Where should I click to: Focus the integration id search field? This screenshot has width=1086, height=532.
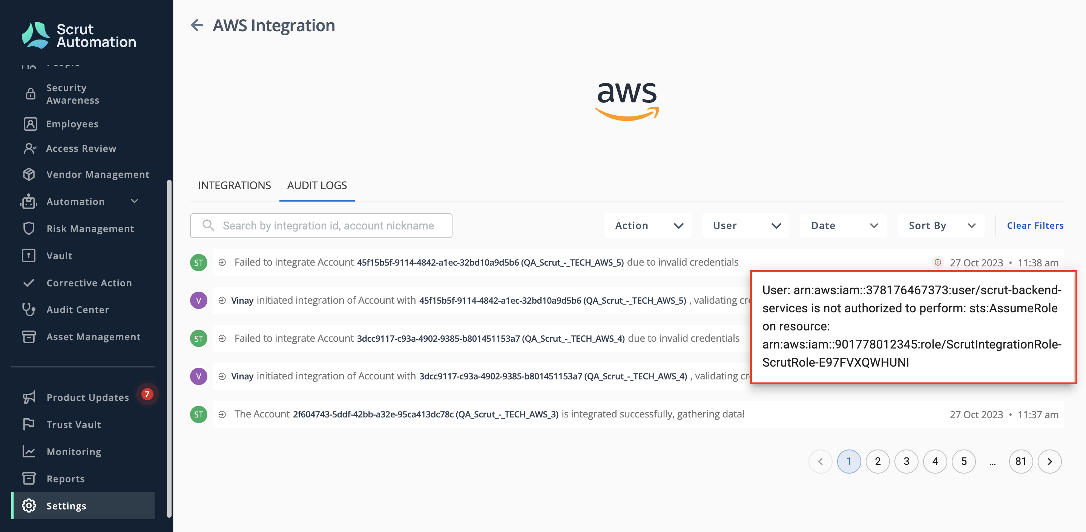pyautogui.click(x=321, y=226)
